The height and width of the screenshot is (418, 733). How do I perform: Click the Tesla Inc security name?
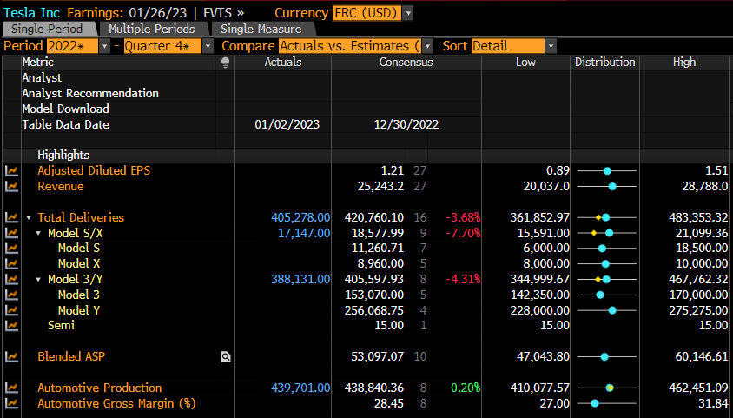coord(32,13)
